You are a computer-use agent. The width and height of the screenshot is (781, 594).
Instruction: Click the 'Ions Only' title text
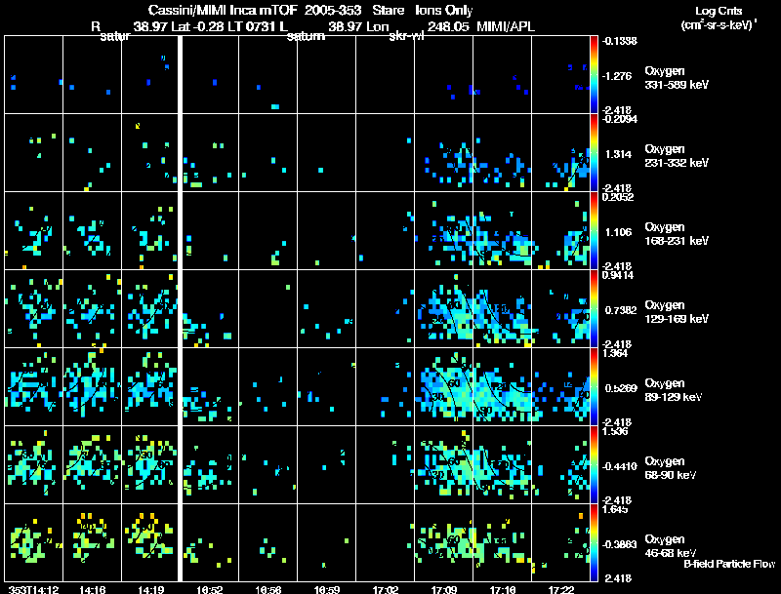click(444, 11)
